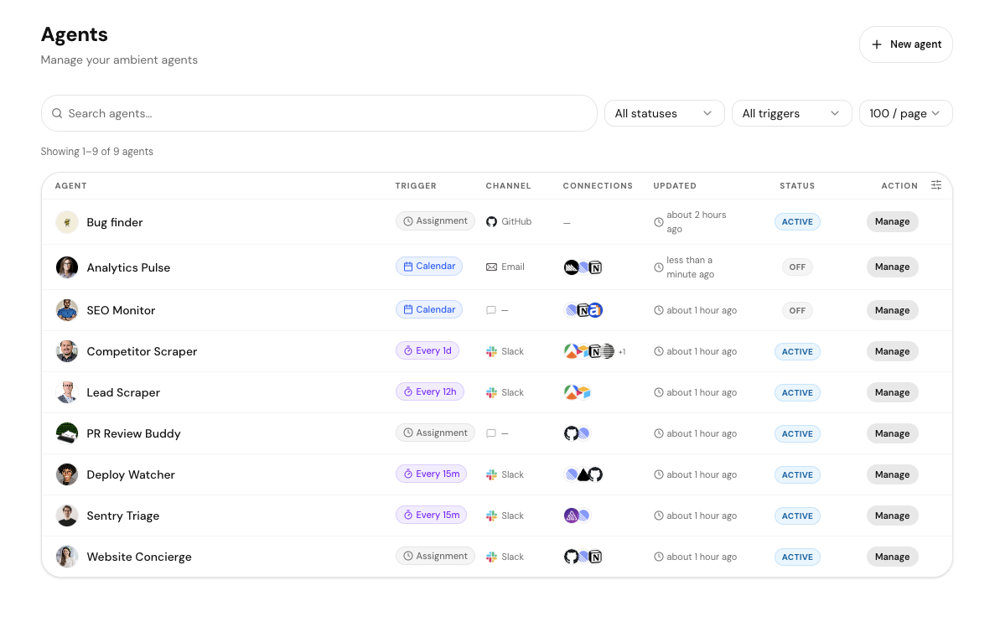The width and height of the screenshot is (995, 627).
Task: Click the search magnifier icon
Action: click(x=57, y=113)
